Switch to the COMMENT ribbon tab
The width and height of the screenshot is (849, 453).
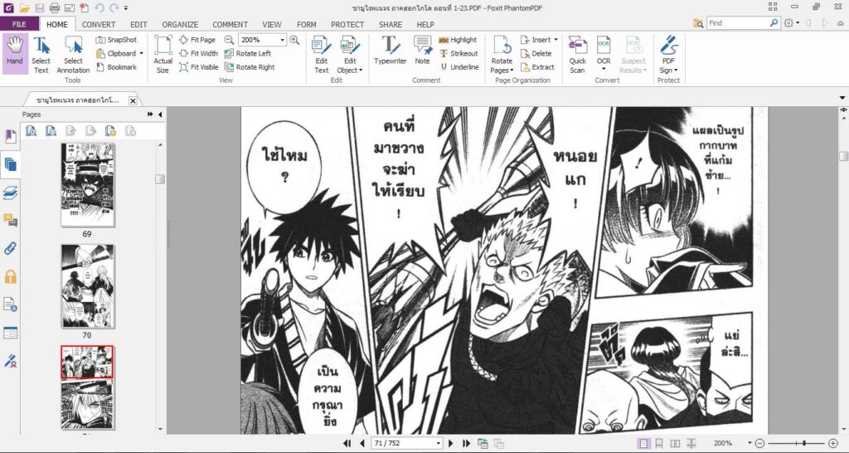pyautogui.click(x=230, y=24)
